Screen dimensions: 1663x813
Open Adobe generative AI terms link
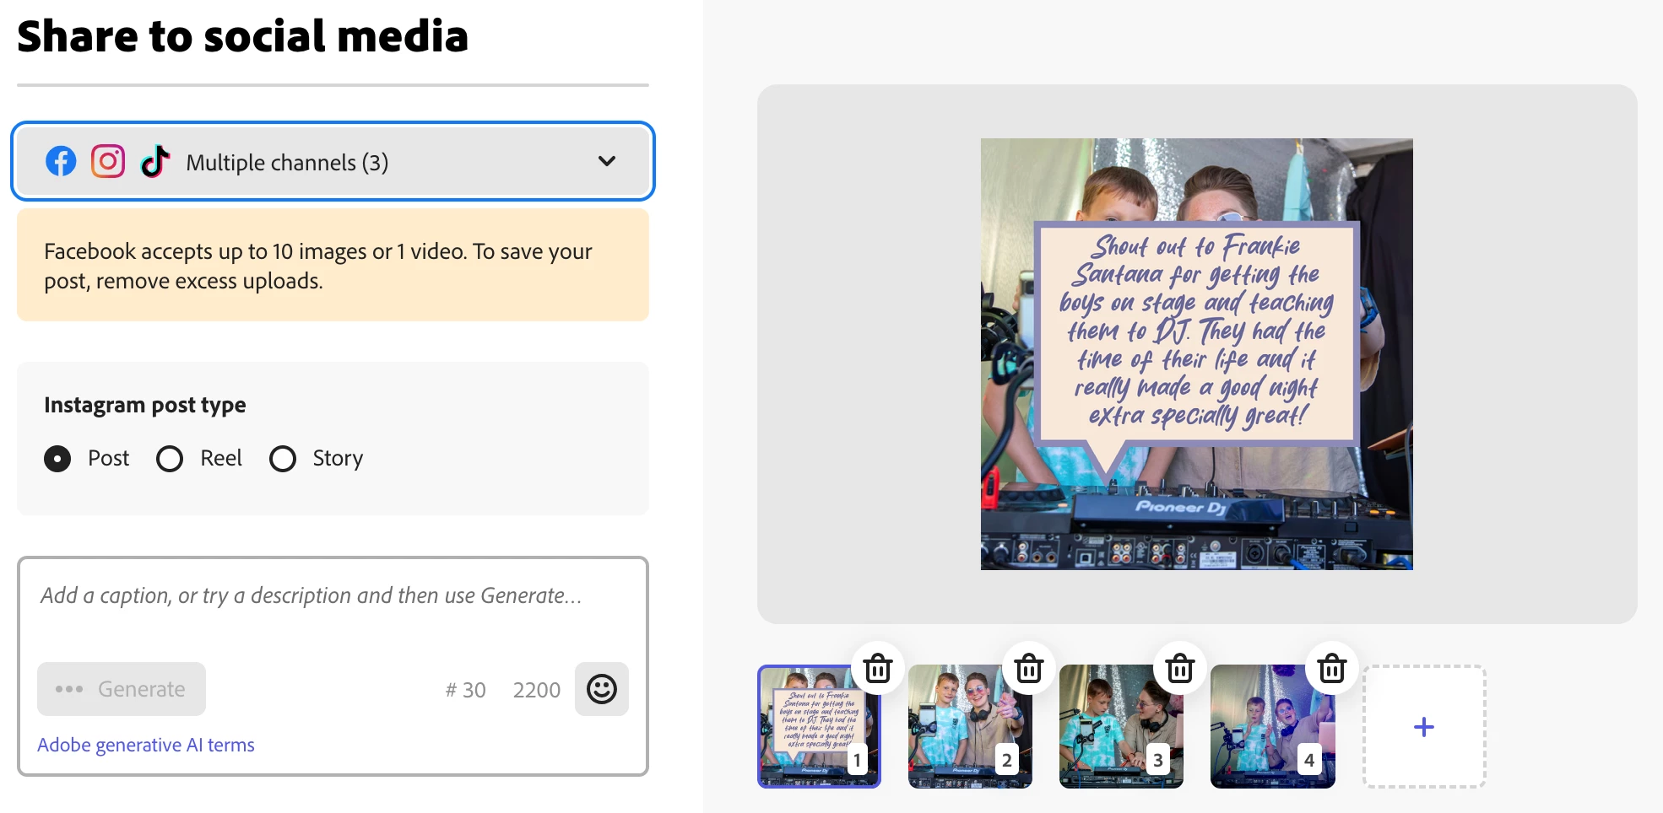tap(146, 745)
